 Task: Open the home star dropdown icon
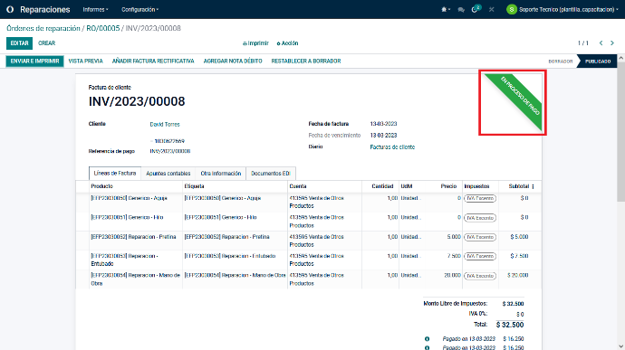coord(446,10)
